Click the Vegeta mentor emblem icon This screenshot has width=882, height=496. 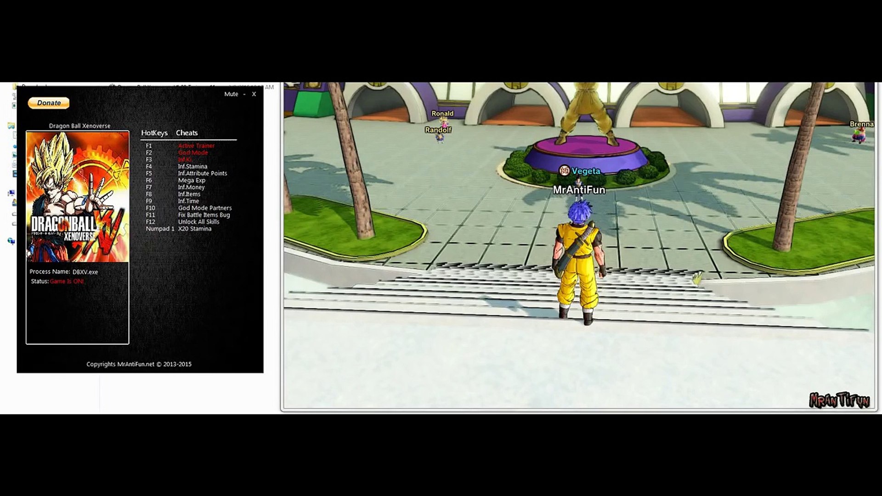564,171
